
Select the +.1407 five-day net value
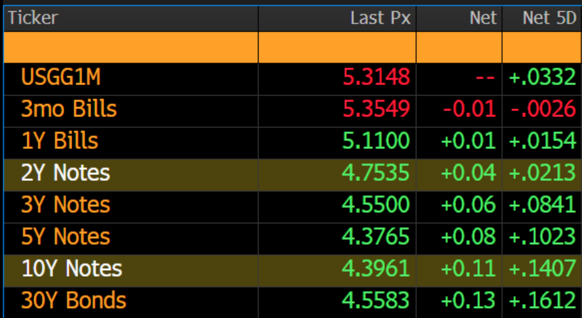pyautogui.click(x=543, y=268)
